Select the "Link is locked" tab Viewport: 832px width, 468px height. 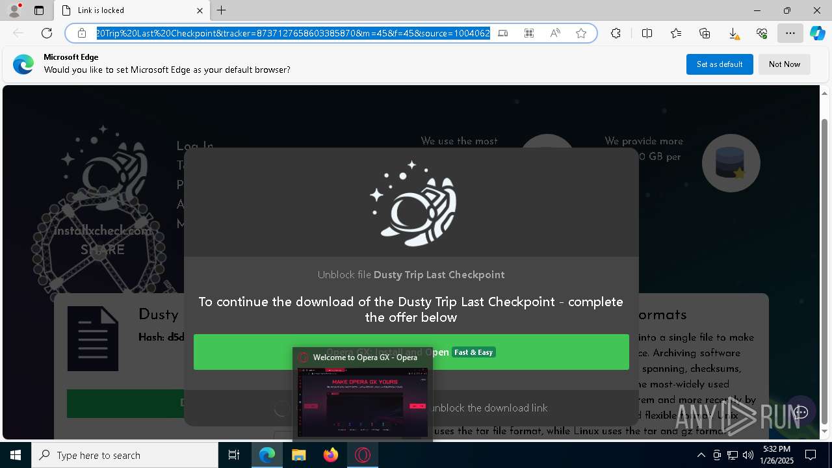pos(131,10)
